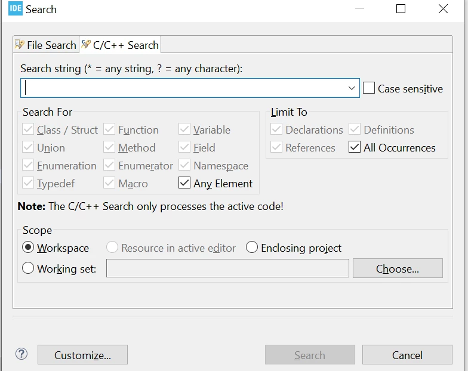This screenshot has height=371, width=468.
Task: Maximize the Search dialog window
Action: click(x=401, y=8)
